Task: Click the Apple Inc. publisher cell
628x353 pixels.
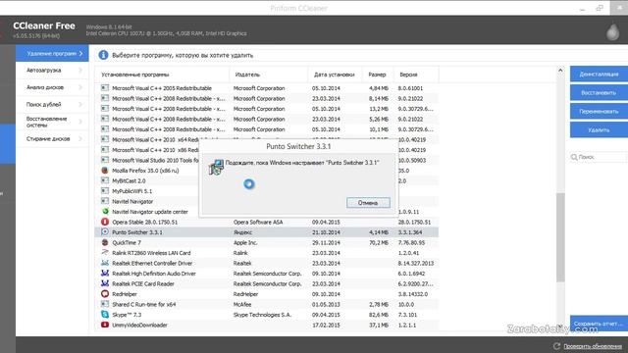Action: (x=245, y=242)
